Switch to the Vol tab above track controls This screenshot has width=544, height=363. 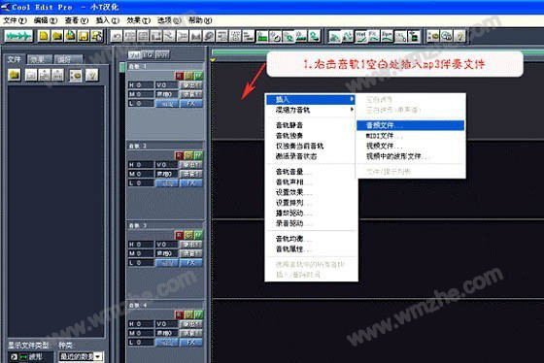click(x=134, y=54)
